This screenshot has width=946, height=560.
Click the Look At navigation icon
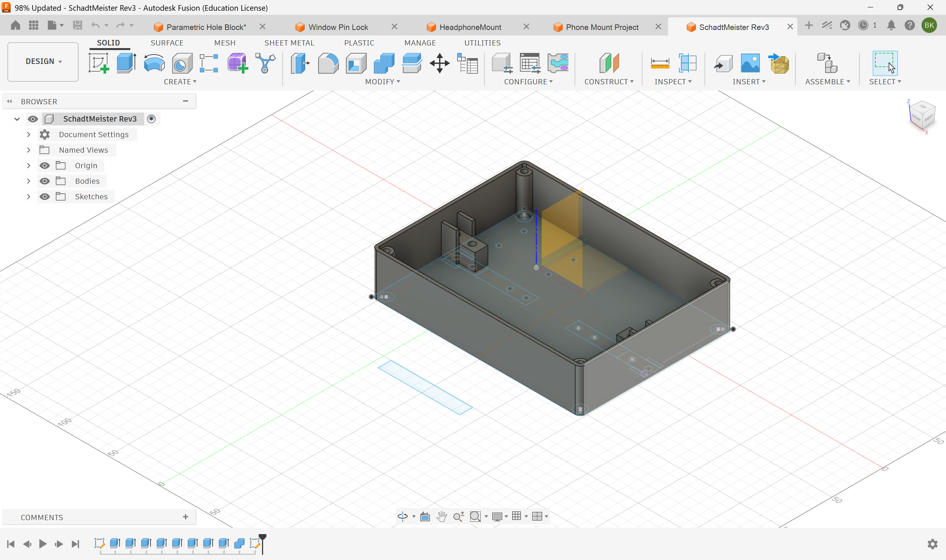click(425, 516)
